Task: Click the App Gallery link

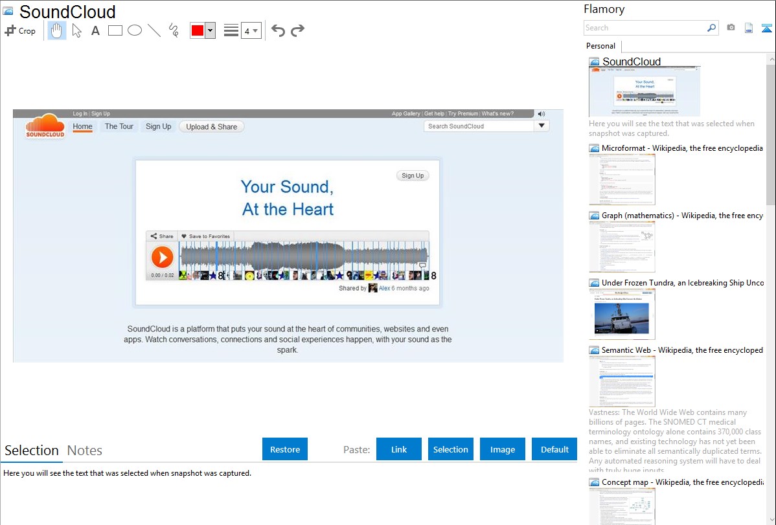Action: coord(406,114)
